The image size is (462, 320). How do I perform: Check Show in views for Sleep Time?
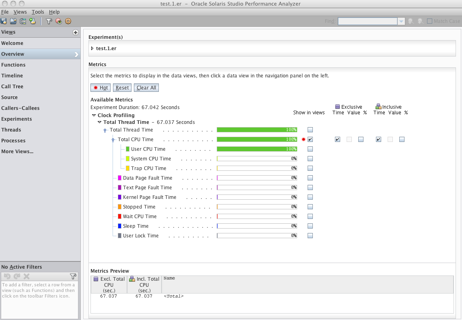coord(310,226)
